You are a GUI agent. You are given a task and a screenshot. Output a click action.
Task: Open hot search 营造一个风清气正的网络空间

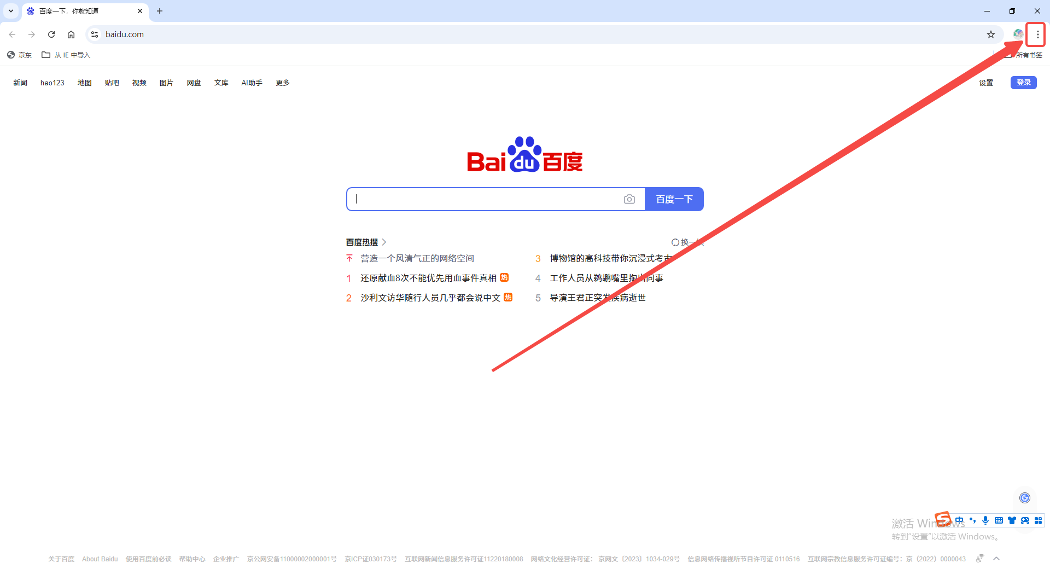417,258
